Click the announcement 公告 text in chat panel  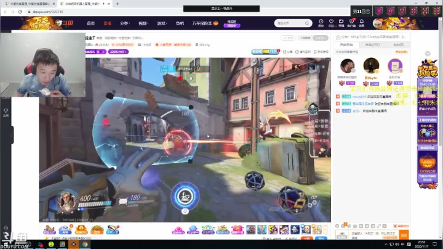(373, 37)
